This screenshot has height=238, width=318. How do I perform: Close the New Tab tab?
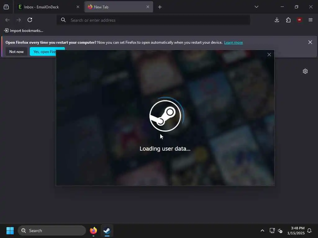[148, 7]
